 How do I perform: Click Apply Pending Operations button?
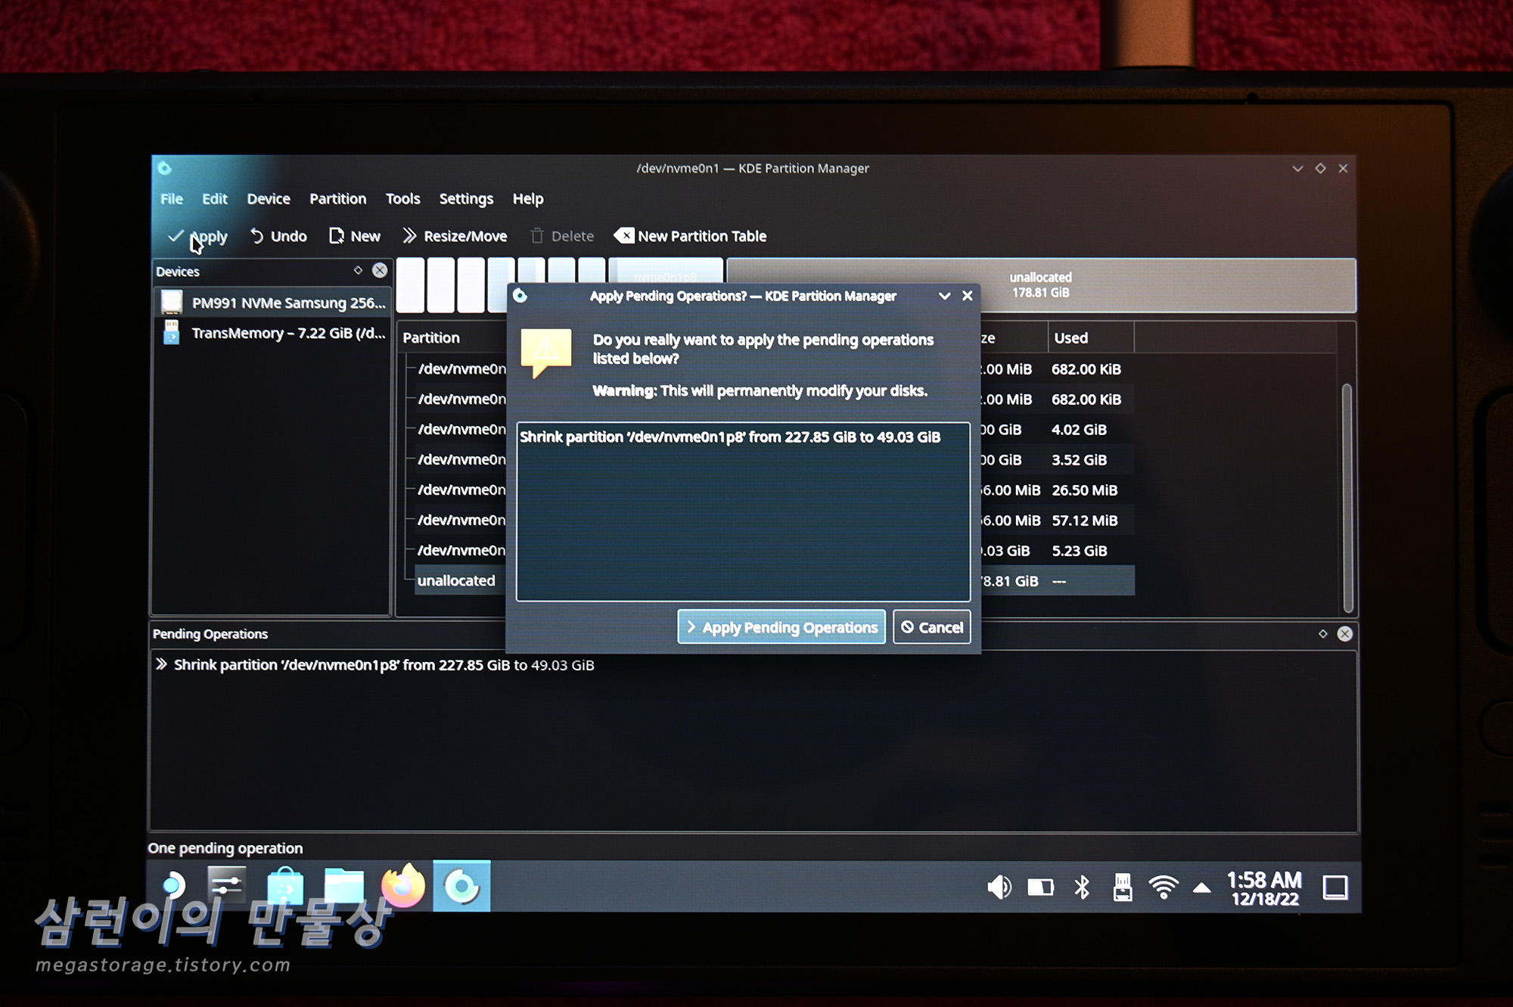[781, 627]
